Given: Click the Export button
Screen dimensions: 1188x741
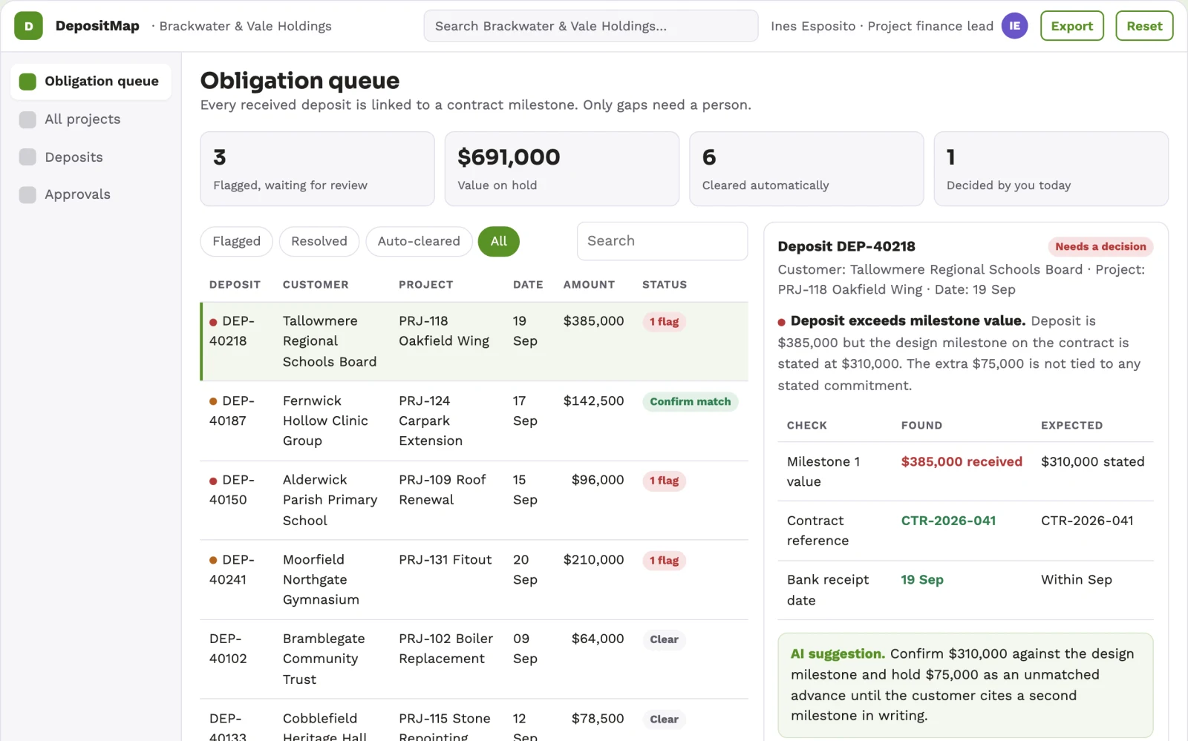Looking at the screenshot, I should (1071, 26).
